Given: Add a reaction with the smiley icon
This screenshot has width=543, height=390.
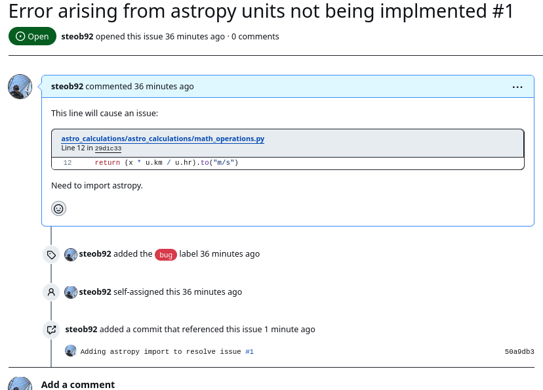Looking at the screenshot, I should coord(58,209).
